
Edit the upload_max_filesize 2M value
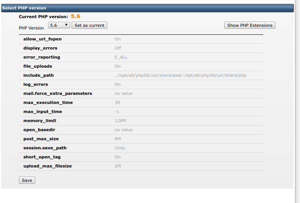pyautogui.click(x=119, y=166)
